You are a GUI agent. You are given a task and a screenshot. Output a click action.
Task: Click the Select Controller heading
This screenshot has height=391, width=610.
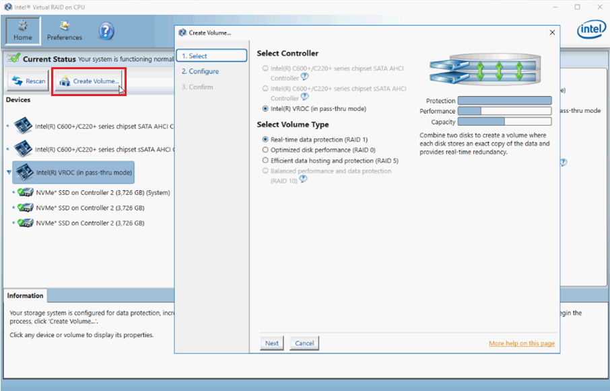tap(287, 53)
